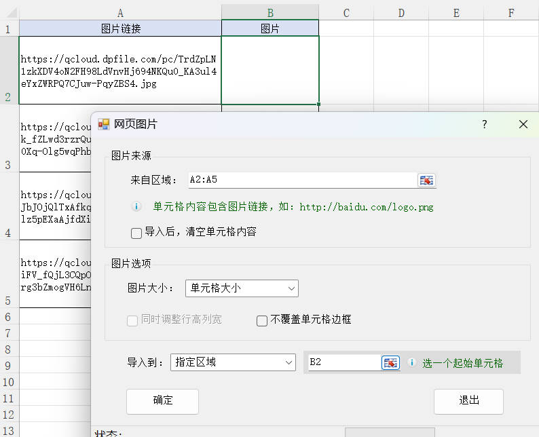Select row 1 header
539x437 pixels.
pos(9,28)
